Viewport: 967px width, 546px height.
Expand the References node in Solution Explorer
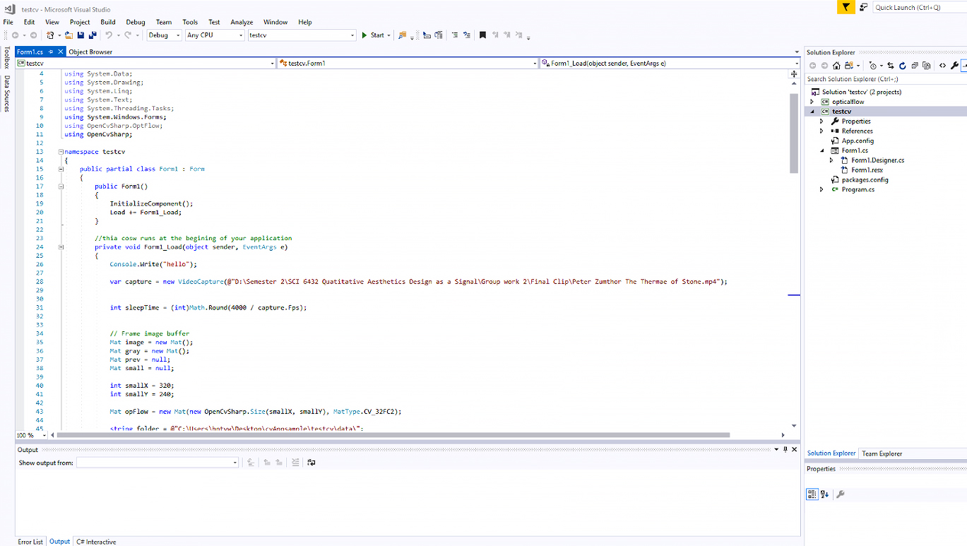point(821,131)
